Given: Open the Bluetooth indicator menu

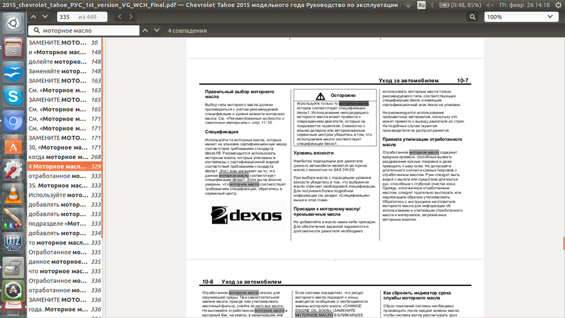Looking at the screenshot, I should pyautogui.click(x=432, y=5).
